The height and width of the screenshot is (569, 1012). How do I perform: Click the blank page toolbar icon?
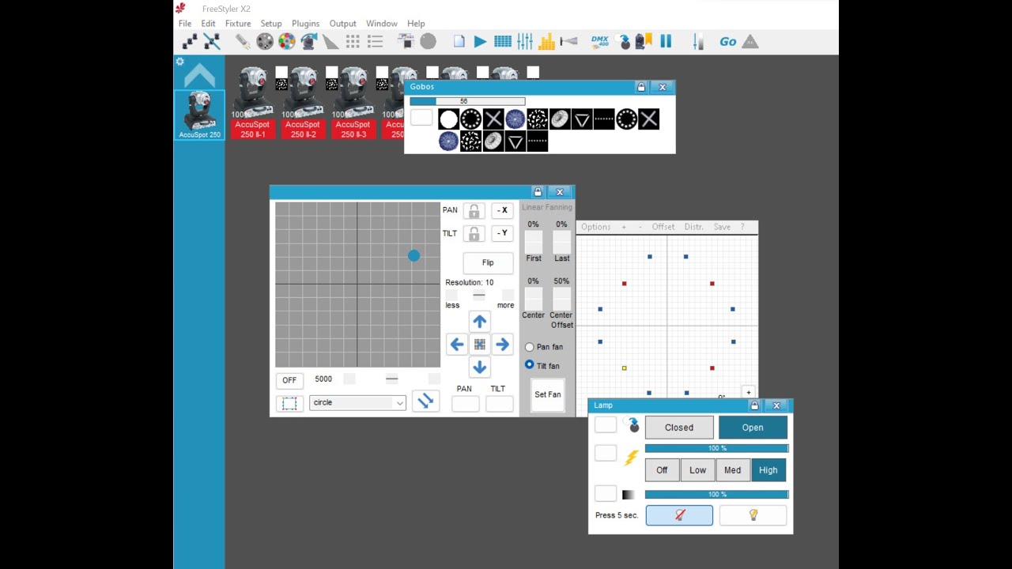click(459, 42)
